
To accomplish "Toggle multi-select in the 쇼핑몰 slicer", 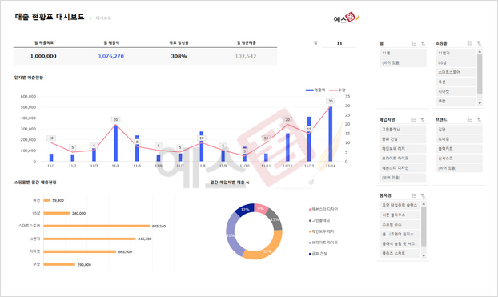I will (469, 43).
